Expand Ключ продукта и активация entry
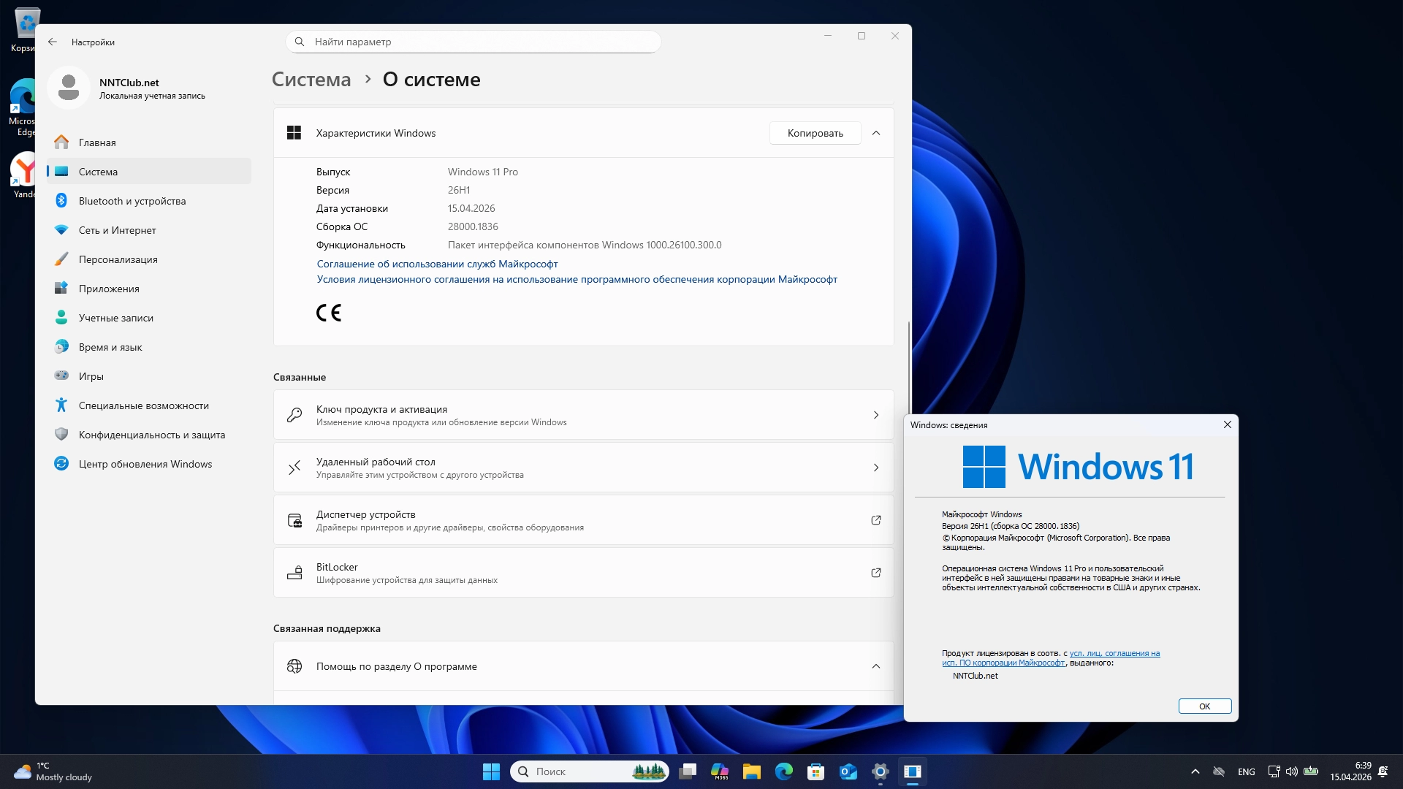The width and height of the screenshot is (1403, 789). (582, 415)
